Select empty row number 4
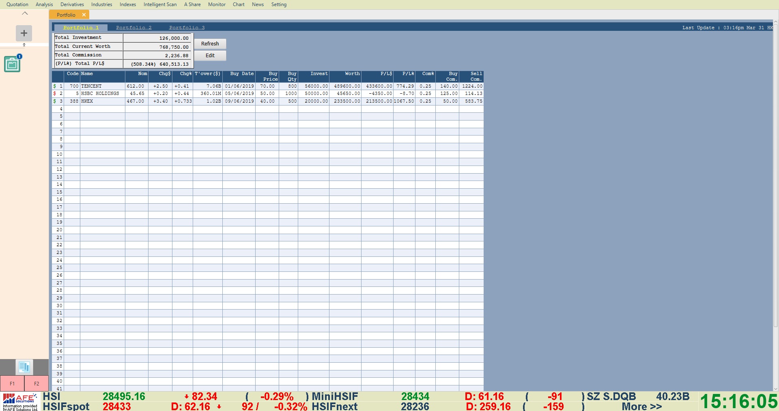 pyautogui.click(x=268, y=109)
